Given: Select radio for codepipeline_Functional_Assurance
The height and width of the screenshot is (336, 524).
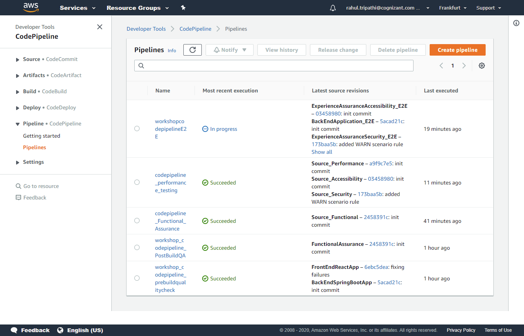Looking at the screenshot, I should [x=137, y=221].
